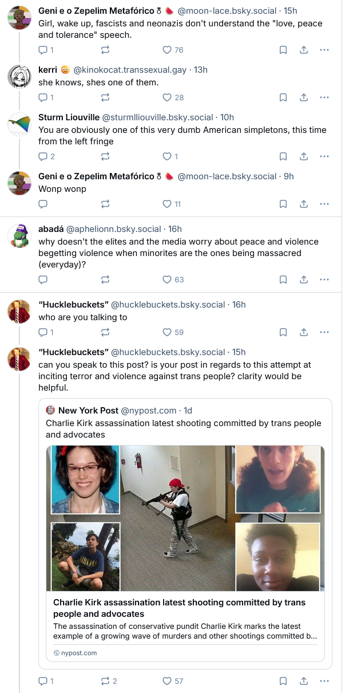Open the New York Post article image collage

[x=185, y=518]
